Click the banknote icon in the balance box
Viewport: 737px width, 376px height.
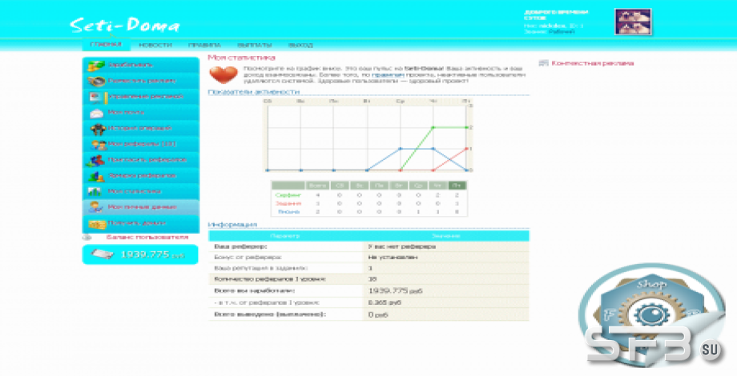click(102, 254)
